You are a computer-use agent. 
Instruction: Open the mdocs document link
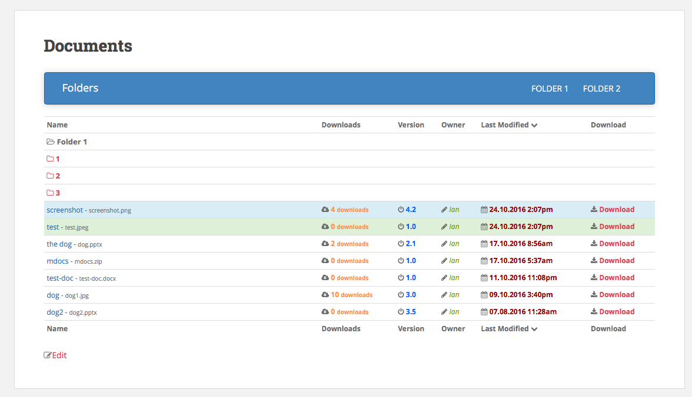pyautogui.click(x=58, y=261)
